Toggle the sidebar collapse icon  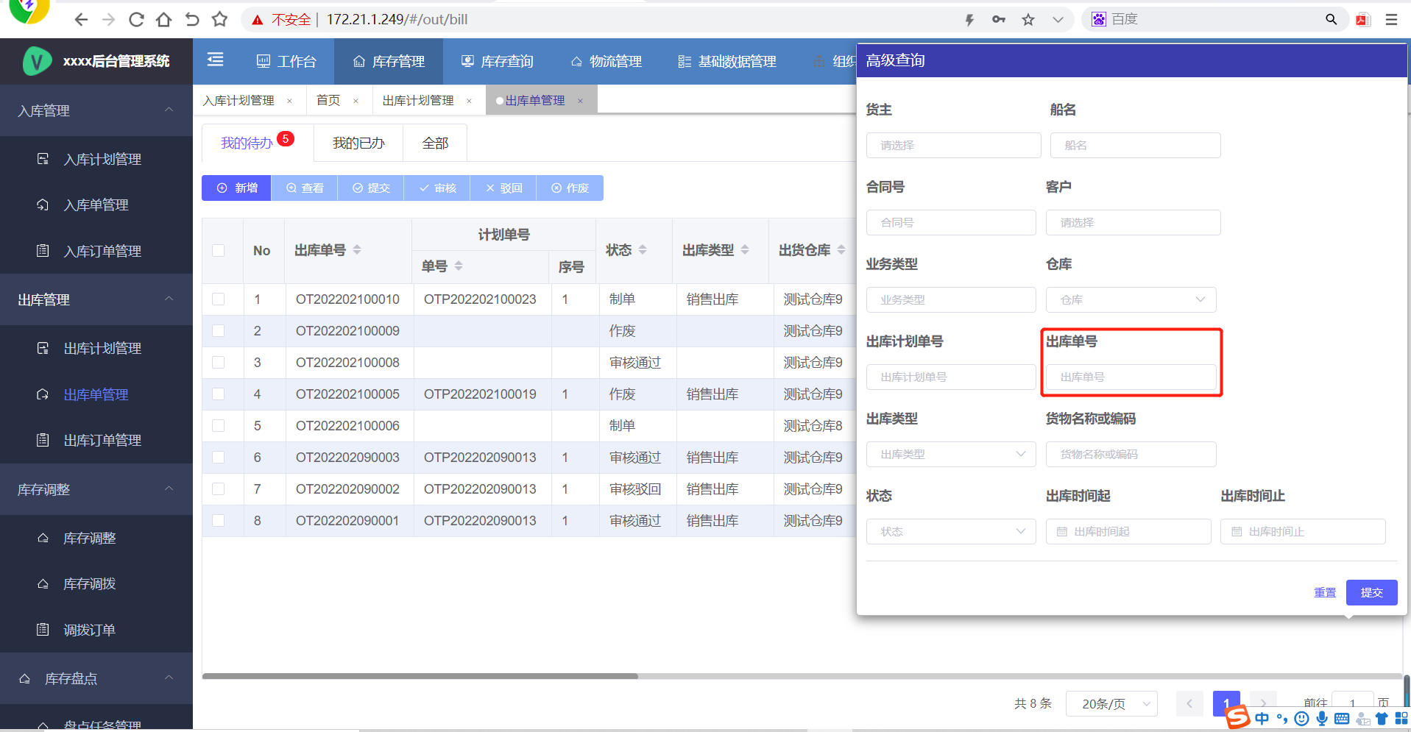coord(215,60)
